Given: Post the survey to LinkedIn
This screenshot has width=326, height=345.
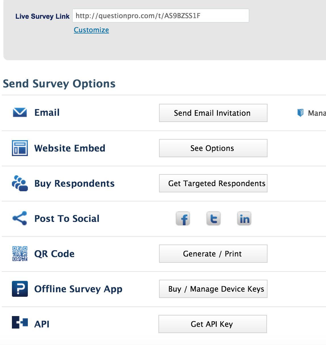Looking at the screenshot, I should (x=244, y=218).
